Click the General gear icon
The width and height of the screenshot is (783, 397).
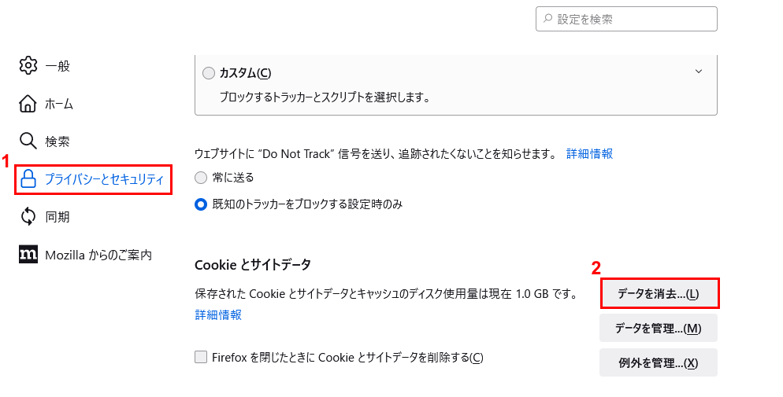[x=28, y=66]
